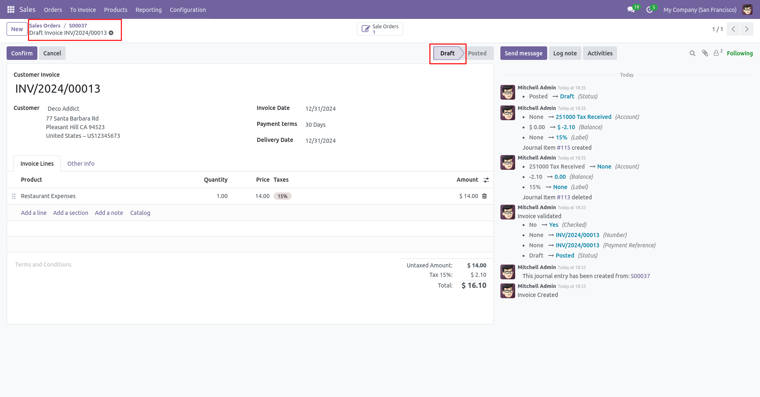The image size is (760, 397).
Task: Click the Add a note link
Action: coord(109,213)
